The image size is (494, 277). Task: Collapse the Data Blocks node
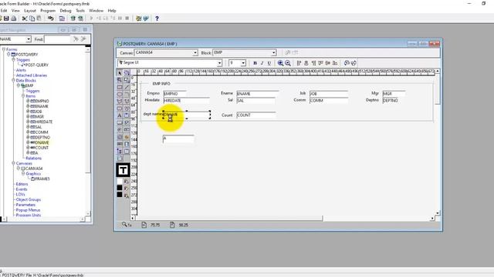click(x=14, y=80)
